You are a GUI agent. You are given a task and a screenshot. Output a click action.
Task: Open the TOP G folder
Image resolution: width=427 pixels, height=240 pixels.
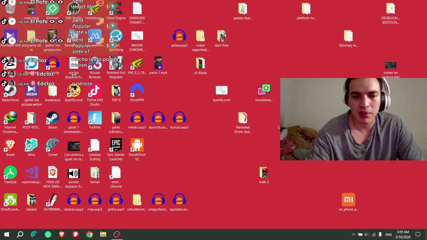(116, 93)
